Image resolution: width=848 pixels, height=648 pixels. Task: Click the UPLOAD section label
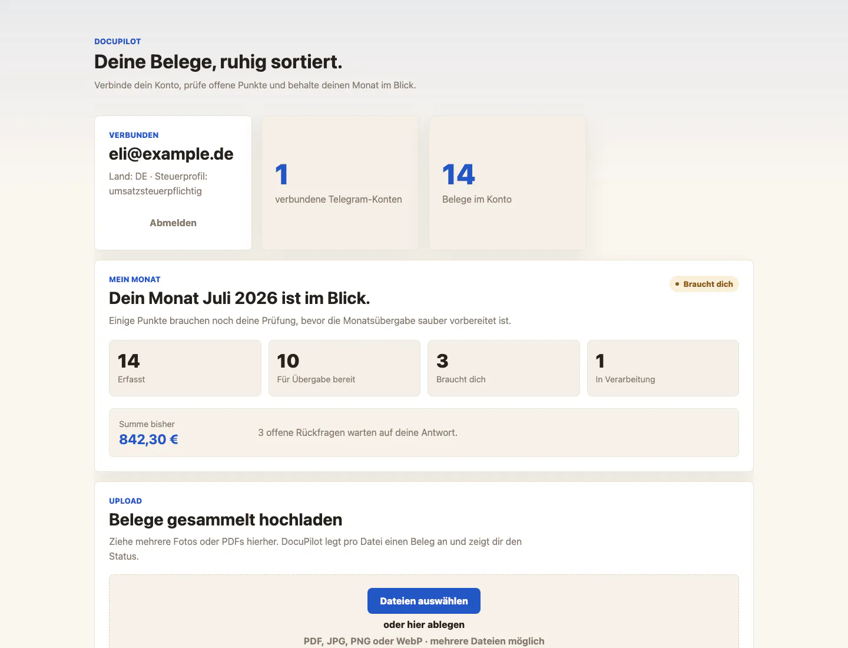click(125, 501)
